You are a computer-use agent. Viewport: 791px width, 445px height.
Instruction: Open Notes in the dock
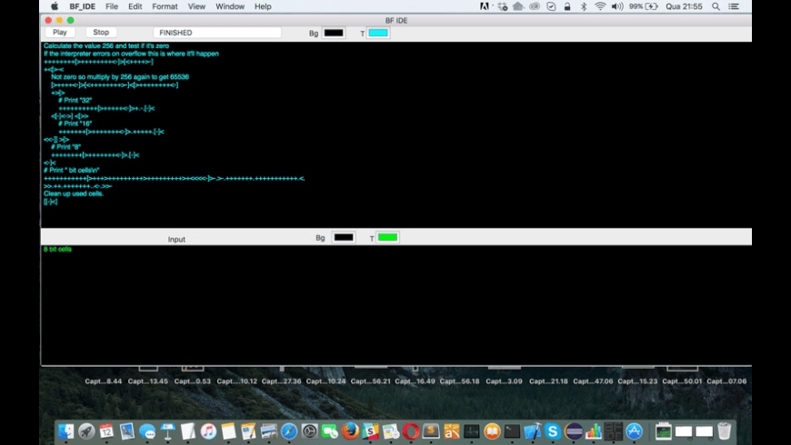pyautogui.click(x=228, y=431)
